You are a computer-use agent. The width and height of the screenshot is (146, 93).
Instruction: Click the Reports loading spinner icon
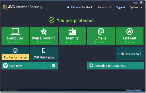pos(110,7)
